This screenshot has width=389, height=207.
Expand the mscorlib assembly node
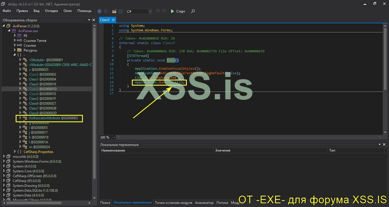point(4,157)
